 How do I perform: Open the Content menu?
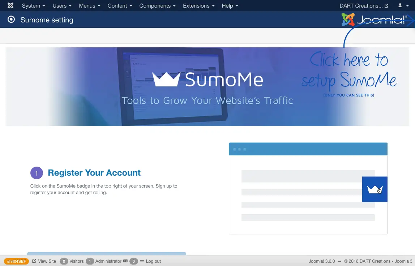click(x=120, y=5)
